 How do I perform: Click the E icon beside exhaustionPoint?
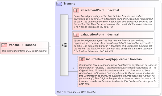point(76,35)
